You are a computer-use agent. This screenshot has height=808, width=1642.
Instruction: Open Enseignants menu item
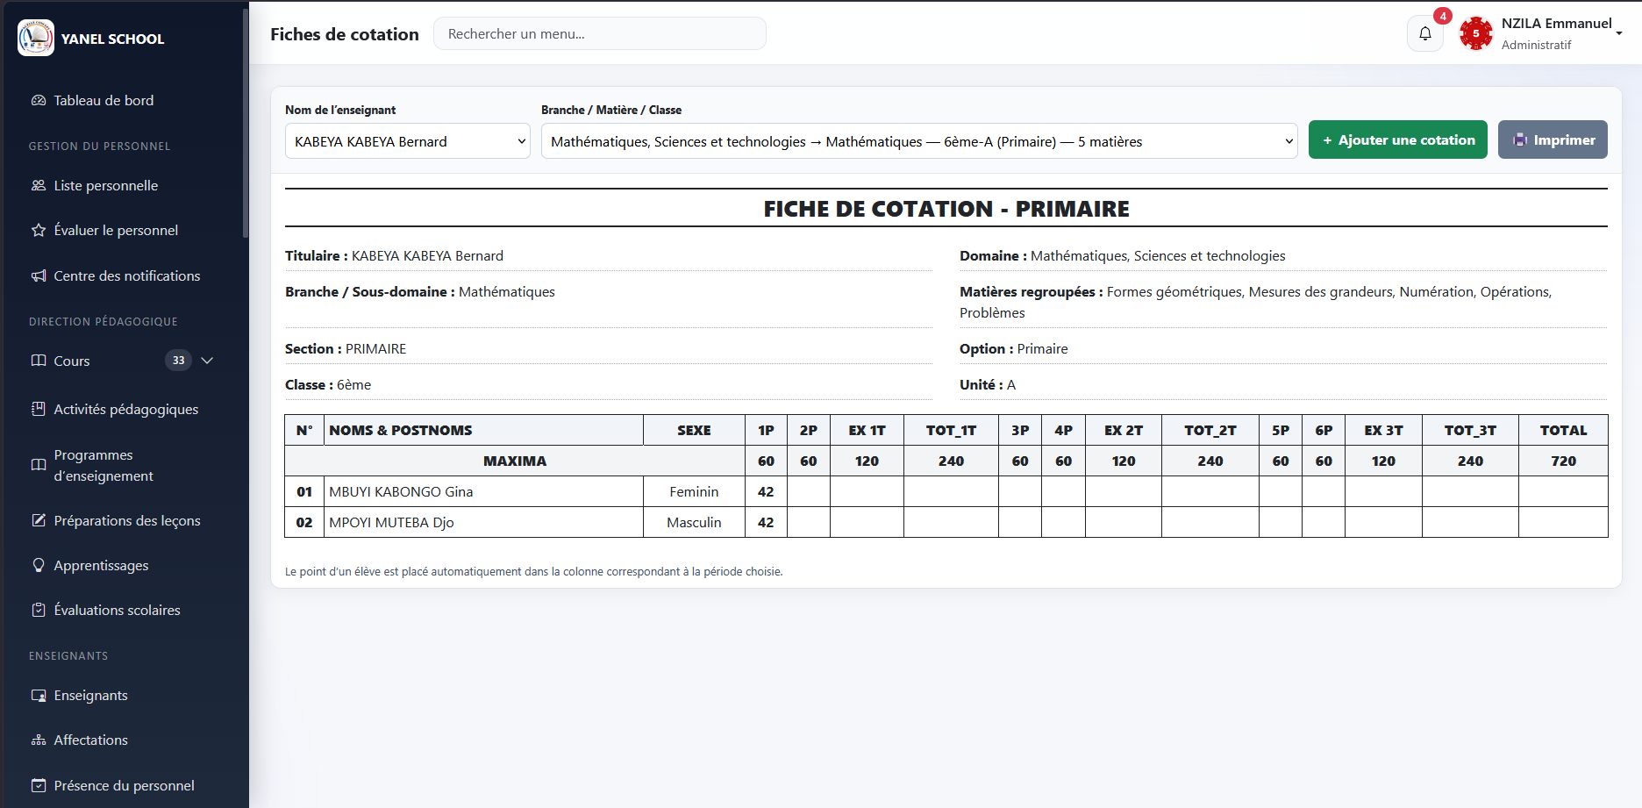[x=123, y=695]
